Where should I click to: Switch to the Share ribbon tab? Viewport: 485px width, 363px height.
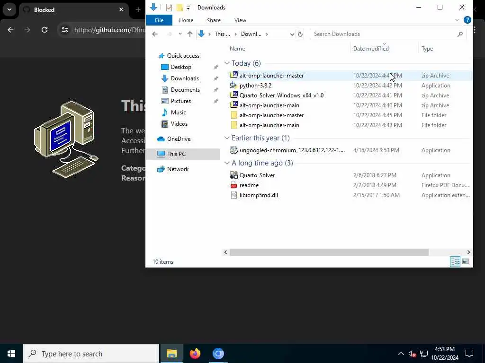coord(214,20)
